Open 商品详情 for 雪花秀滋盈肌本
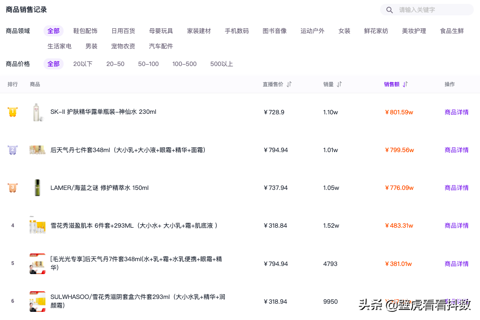 tap(457, 226)
